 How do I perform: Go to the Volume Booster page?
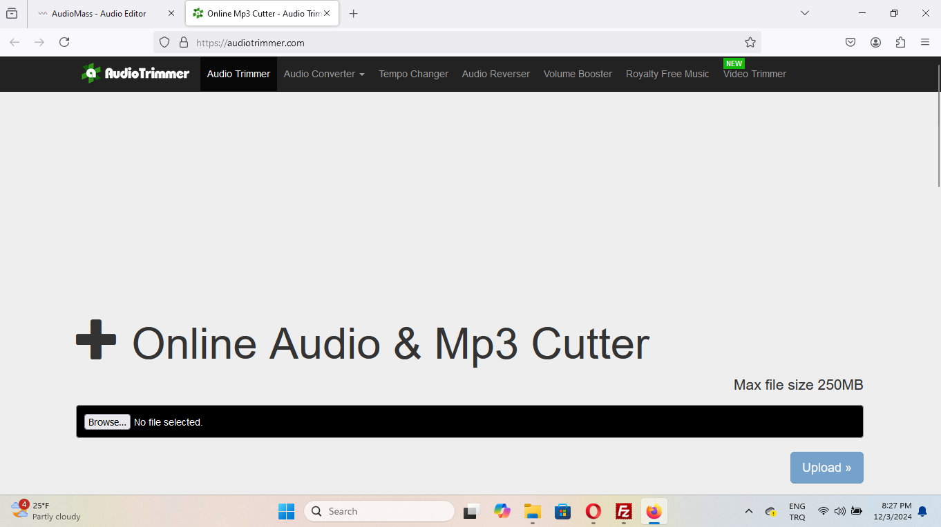(578, 74)
